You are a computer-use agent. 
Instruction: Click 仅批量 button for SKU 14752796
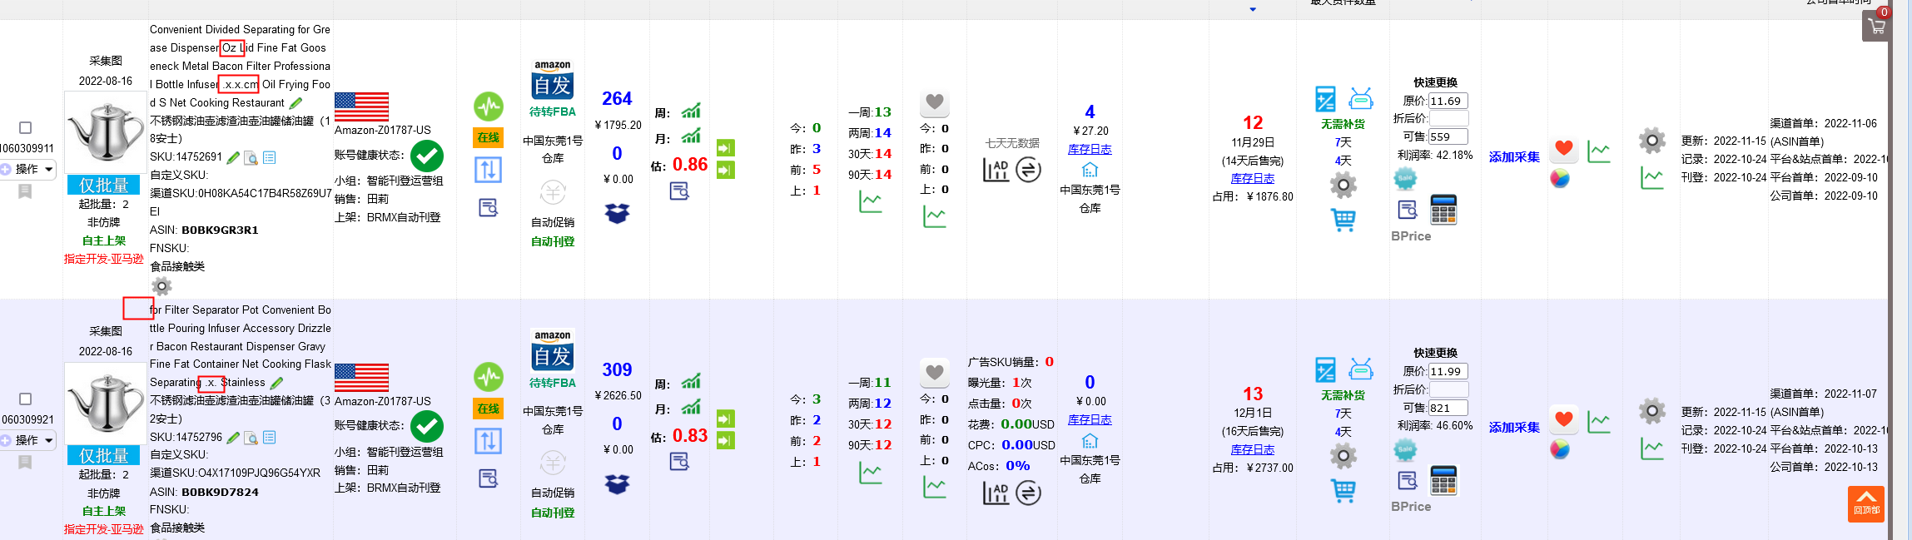click(x=103, y=455)
